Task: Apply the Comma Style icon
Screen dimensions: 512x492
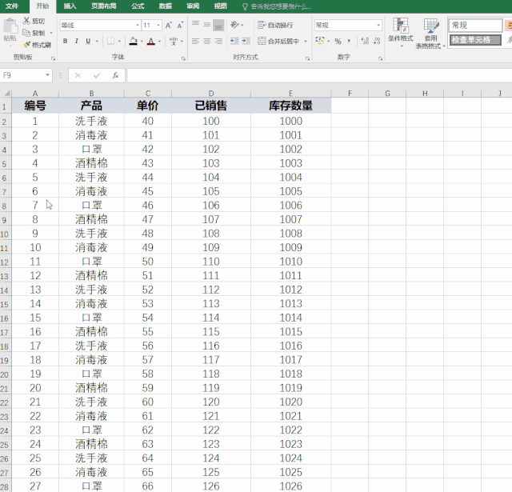Action: (349, 41)
